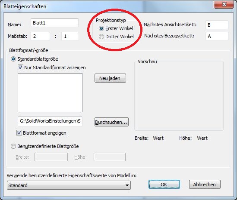Click the Nächstes Bezugsetikett field
Screen dimensions: 237x200
(217, 36)
